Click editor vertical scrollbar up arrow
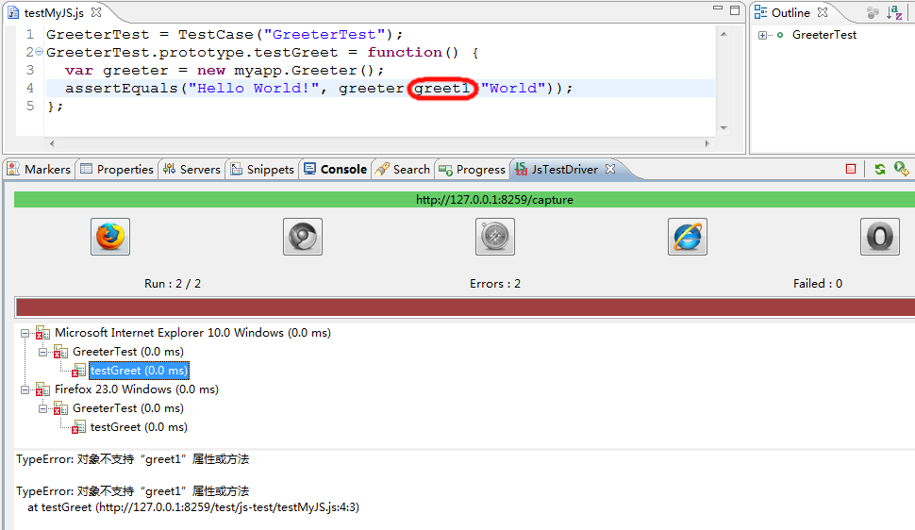The width and height of the screenshot is (915, 530). (724, 34)
